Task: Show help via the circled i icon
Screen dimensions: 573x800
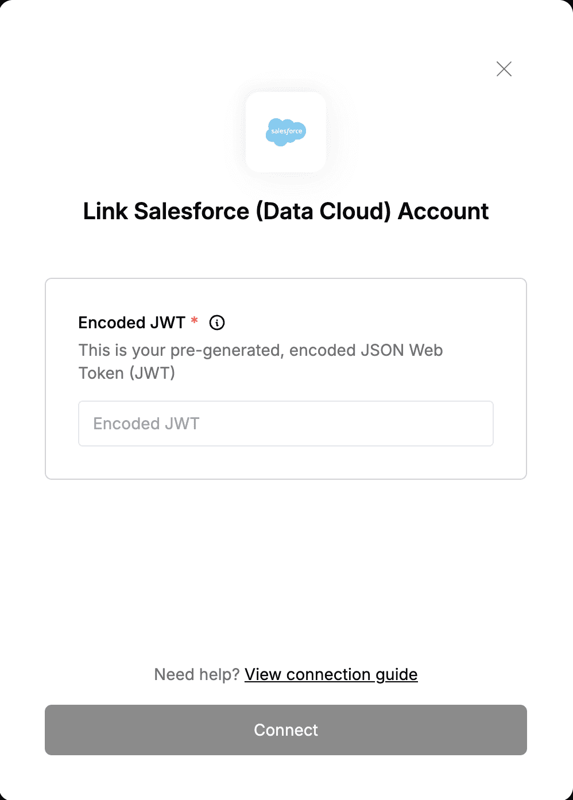Action: 217,323
